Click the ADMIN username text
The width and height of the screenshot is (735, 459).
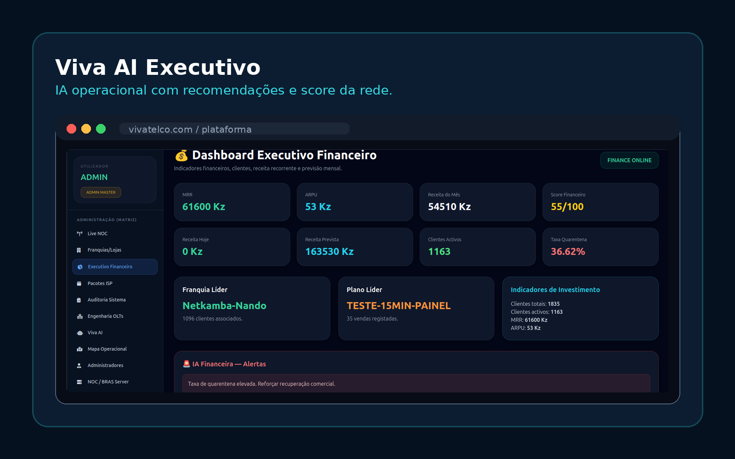94,177
